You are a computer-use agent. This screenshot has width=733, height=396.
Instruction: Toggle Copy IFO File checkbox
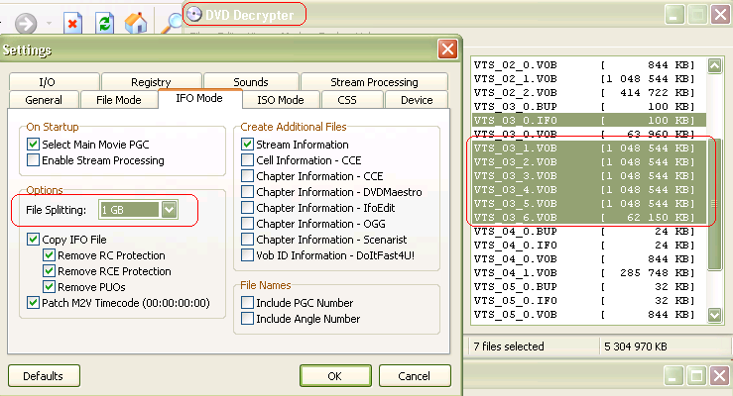33,240
